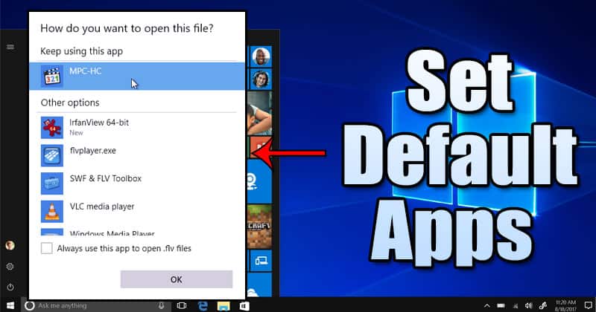596x312 pixels.
Task: Open the network tray icon
Action: (516, 305)
